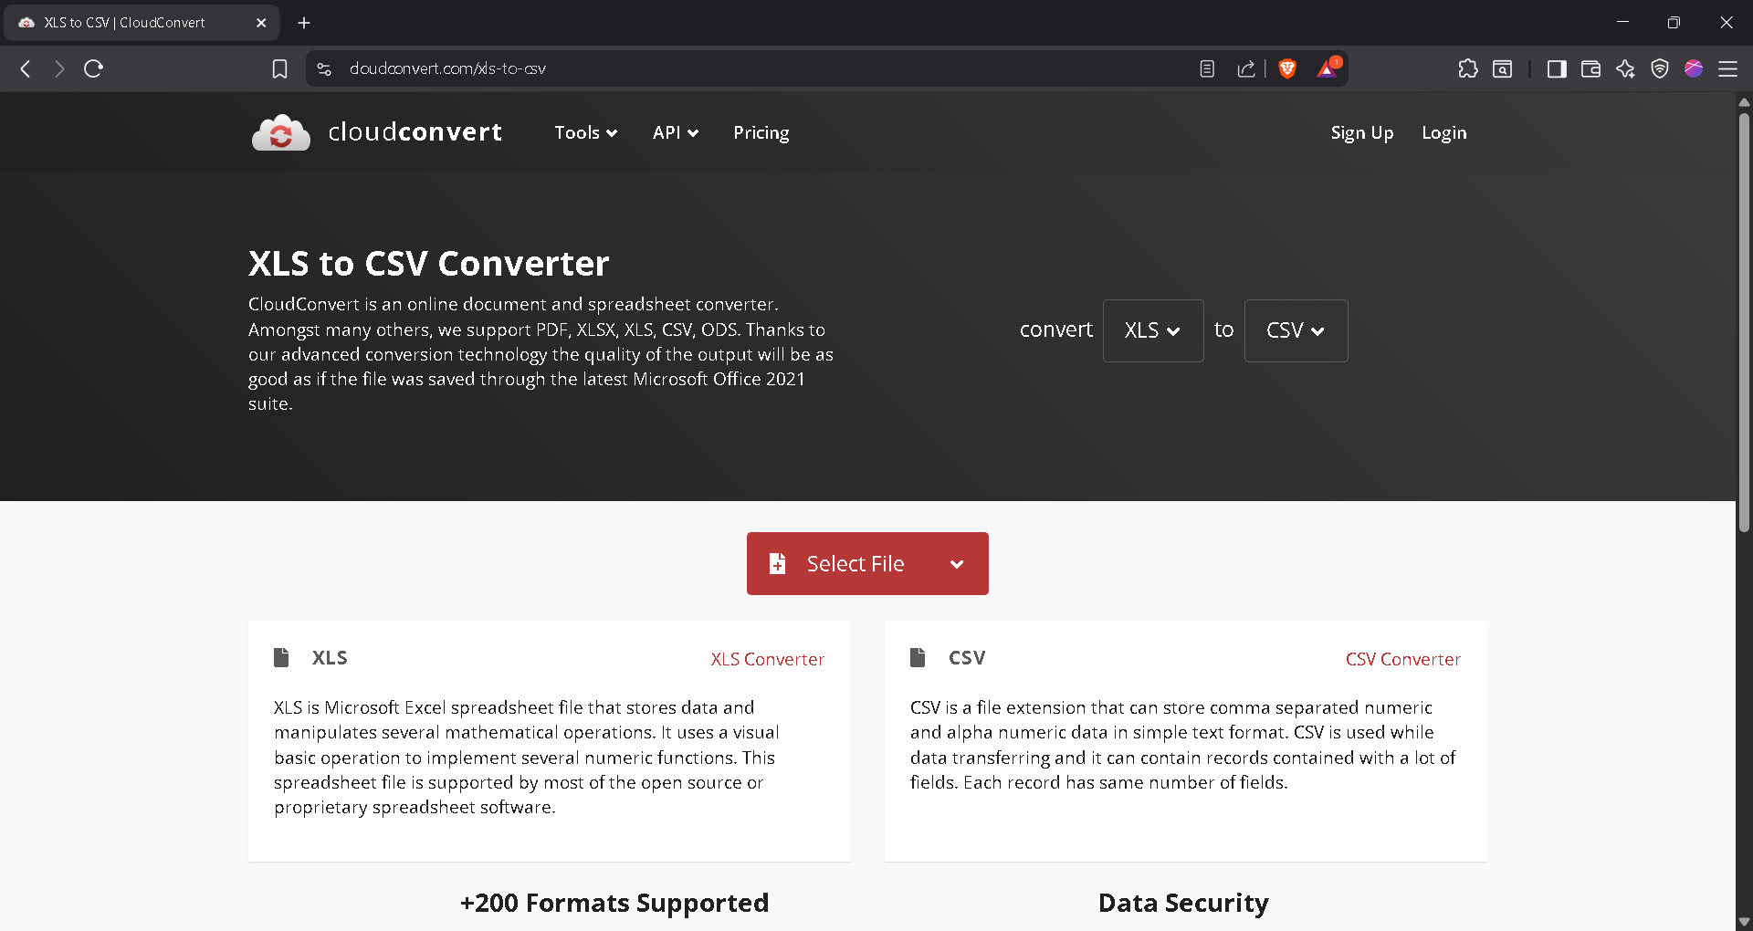The width and height of the screenshot is (1753, 931).
Task: Expand the API menu
Action: coord(676,132)
